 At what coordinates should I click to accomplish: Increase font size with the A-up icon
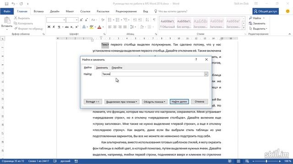tap(81, 20)
